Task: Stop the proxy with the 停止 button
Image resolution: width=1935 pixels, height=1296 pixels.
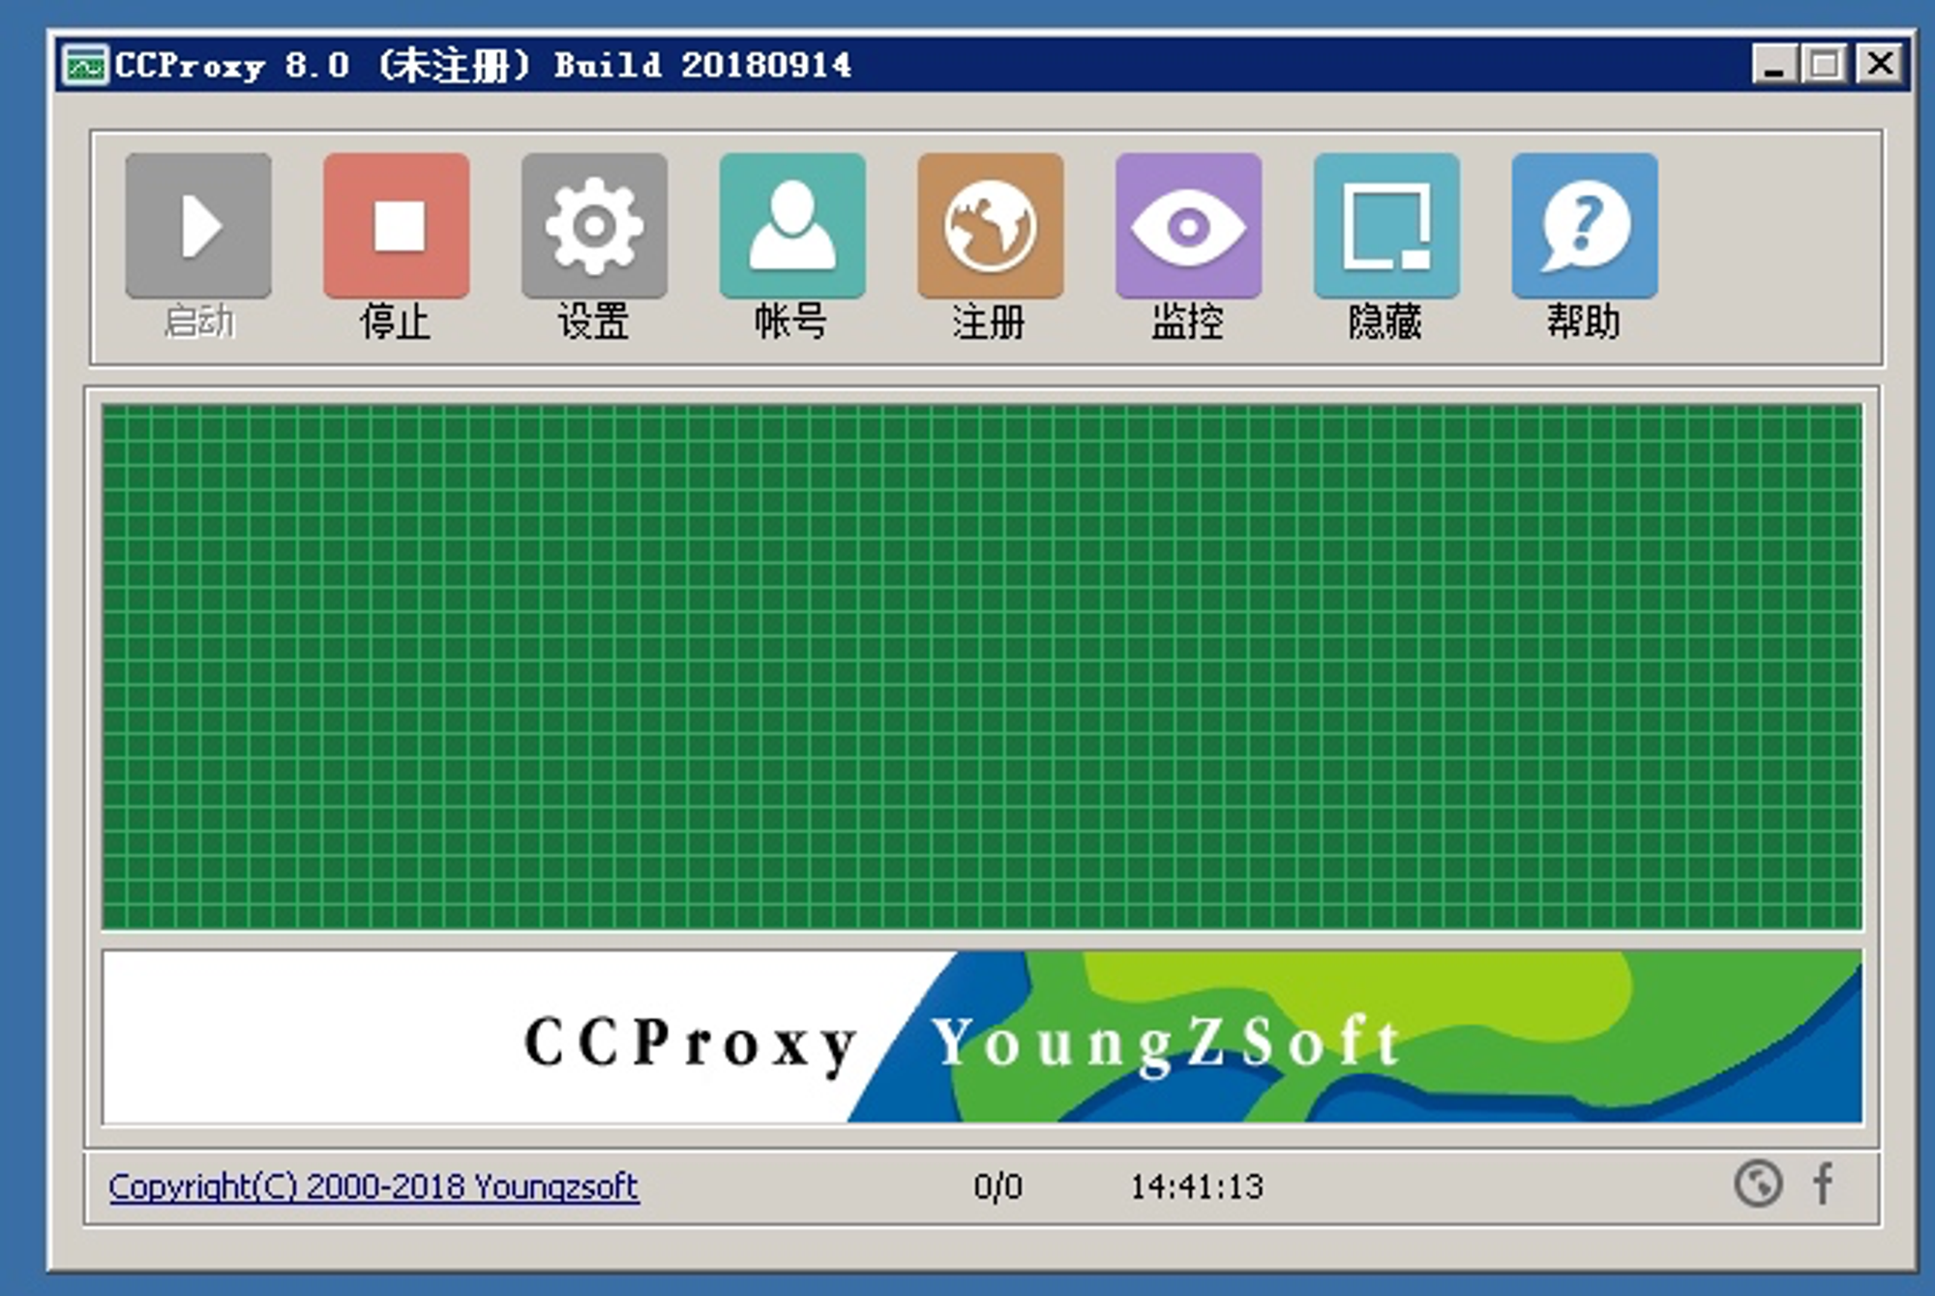Action: pos(397,226)
